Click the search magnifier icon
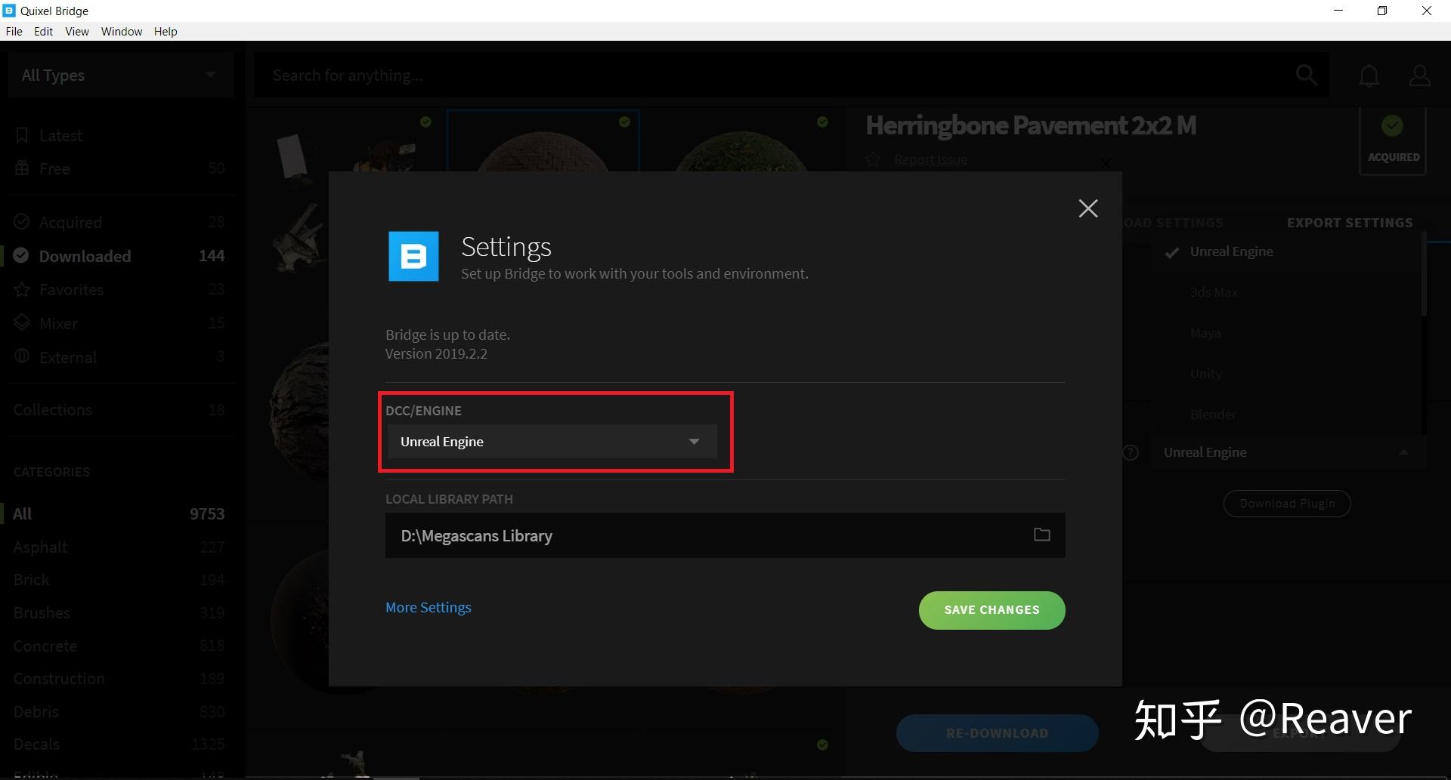Screen dimensions: 1451x780 click(1306, 75)
